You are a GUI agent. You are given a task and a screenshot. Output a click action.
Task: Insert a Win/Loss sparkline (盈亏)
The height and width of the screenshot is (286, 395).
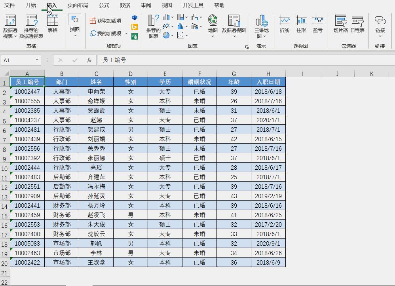pos(318,24)
